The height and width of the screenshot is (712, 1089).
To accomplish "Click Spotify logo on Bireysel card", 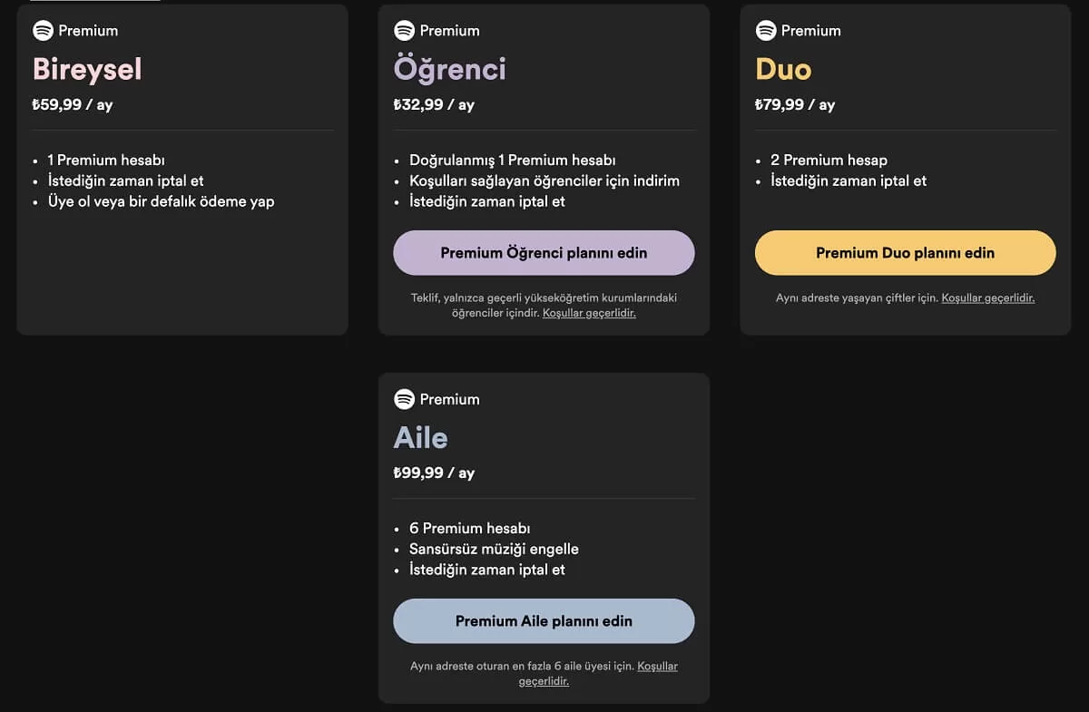I will click(43, 30).
